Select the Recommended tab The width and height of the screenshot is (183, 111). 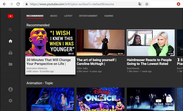point(35,16)
